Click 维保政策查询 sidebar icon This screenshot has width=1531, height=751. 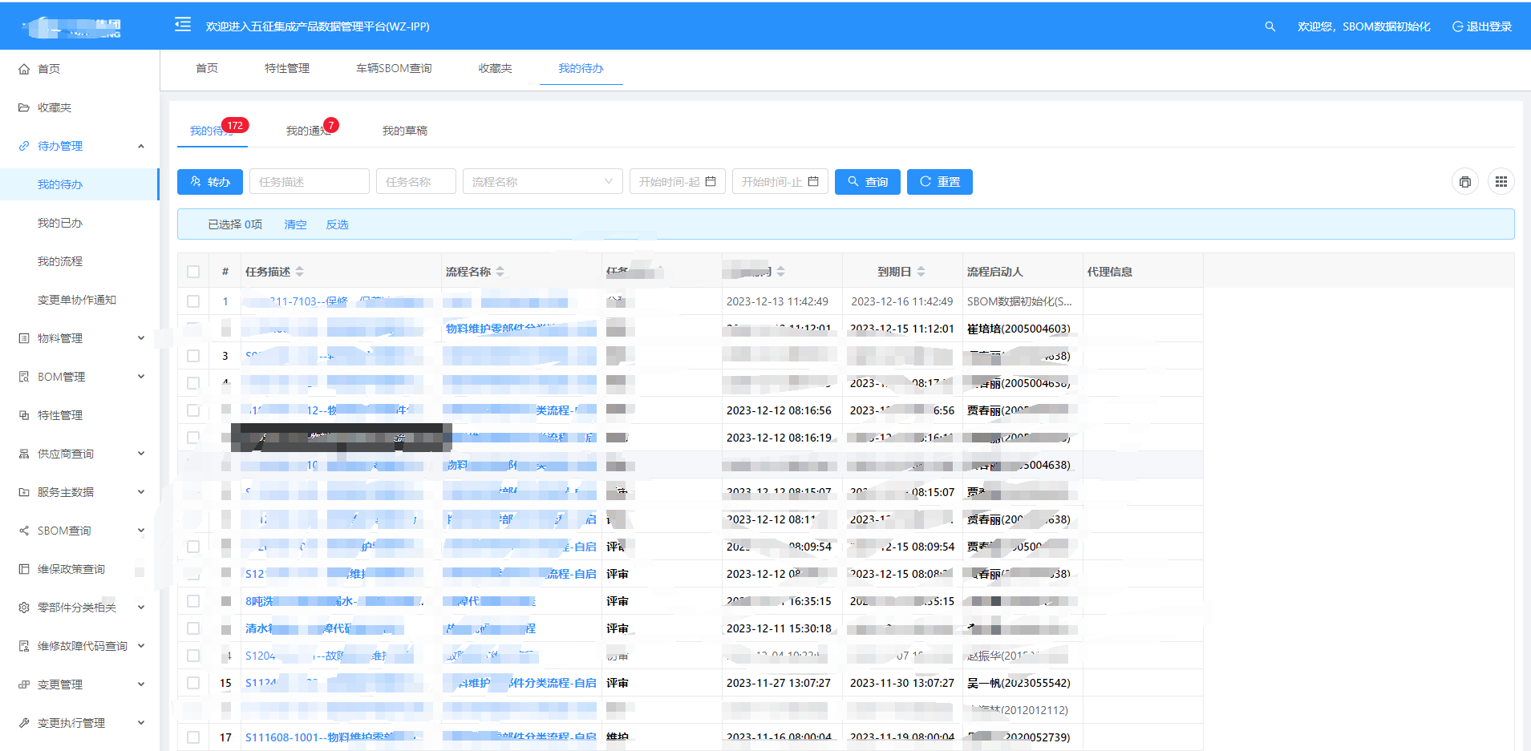[24, 569]
